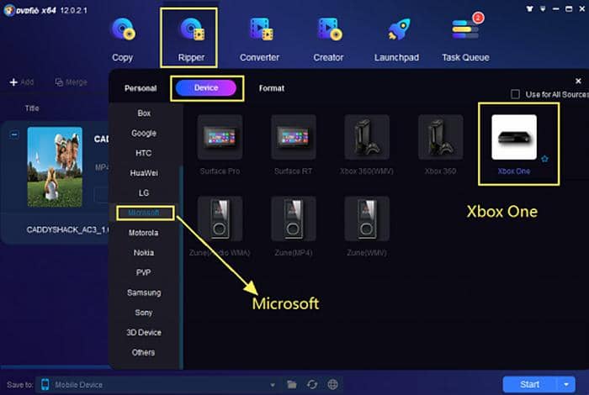Select the Zune(MP4) profile
The width and height of the screenshot is (589, 395).
294,227
